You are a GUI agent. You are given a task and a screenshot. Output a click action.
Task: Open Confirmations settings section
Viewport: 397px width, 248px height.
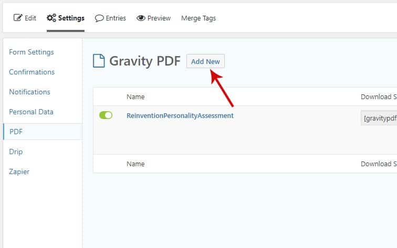click(32, 72)
